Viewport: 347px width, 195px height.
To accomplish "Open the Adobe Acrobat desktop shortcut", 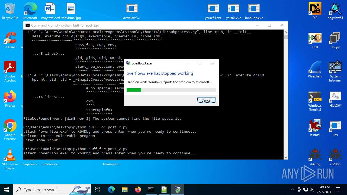I will click(x=10, y=71).
